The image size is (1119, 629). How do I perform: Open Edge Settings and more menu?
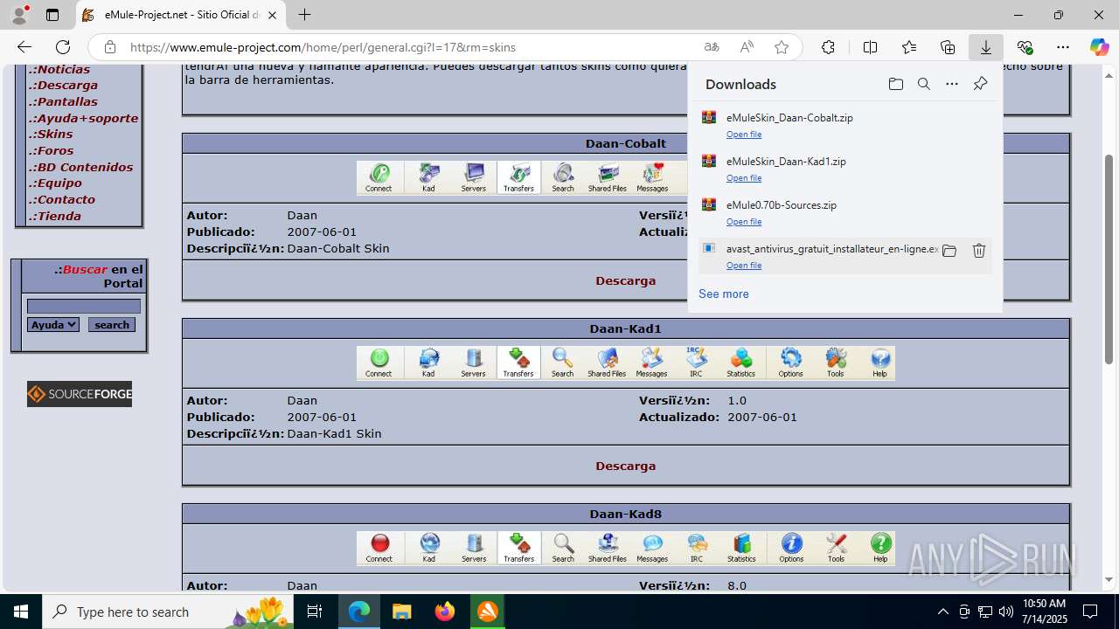click(x=1063, y=47)
